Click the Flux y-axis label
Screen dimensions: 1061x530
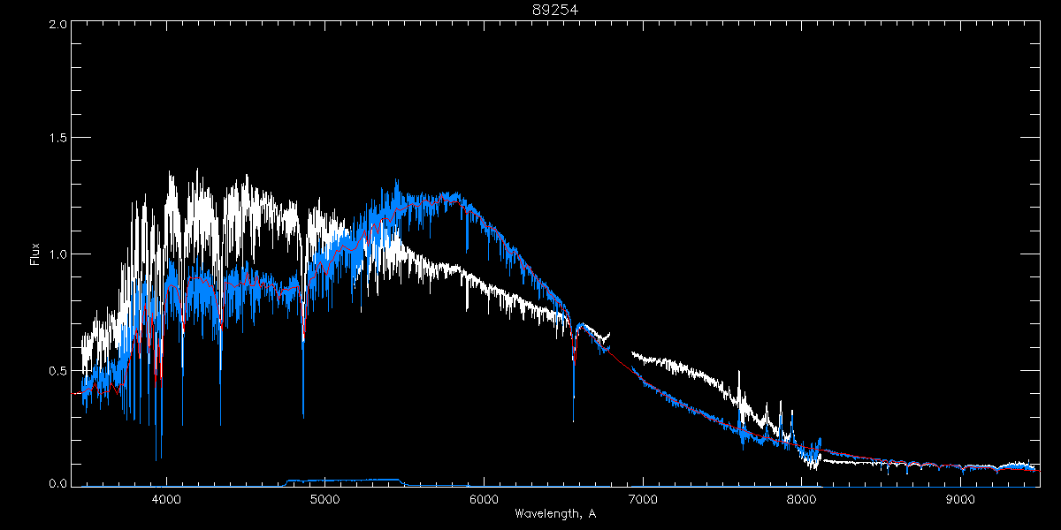pos(35,254)
